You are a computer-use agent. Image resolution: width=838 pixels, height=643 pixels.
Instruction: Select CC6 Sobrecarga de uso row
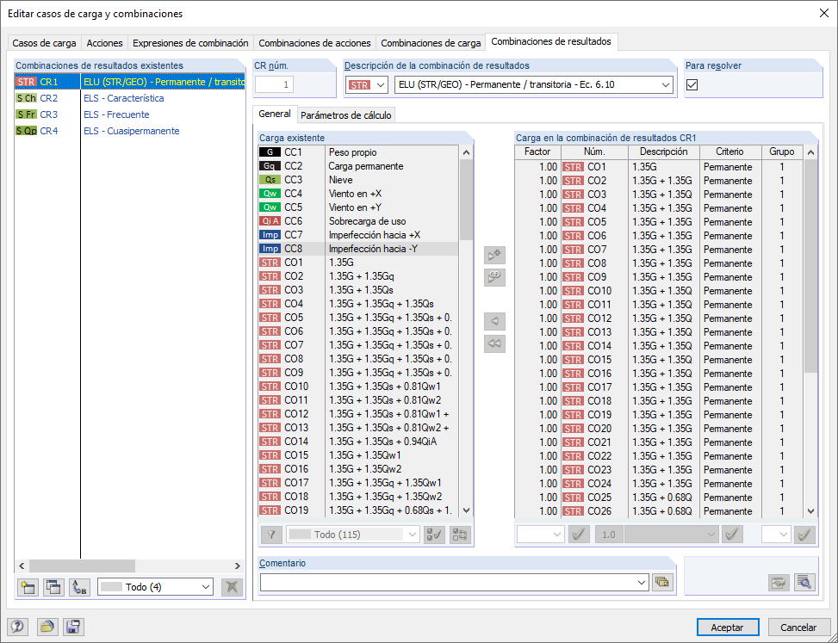(358, 221)
